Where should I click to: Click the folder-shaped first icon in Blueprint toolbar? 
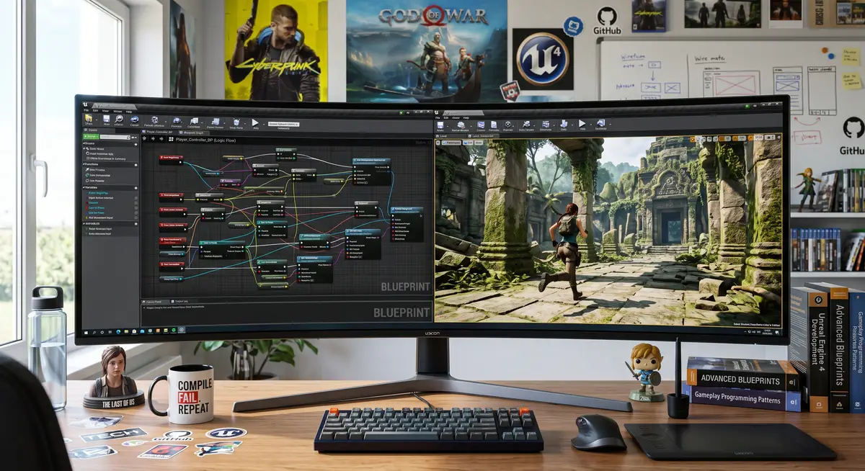89,119
